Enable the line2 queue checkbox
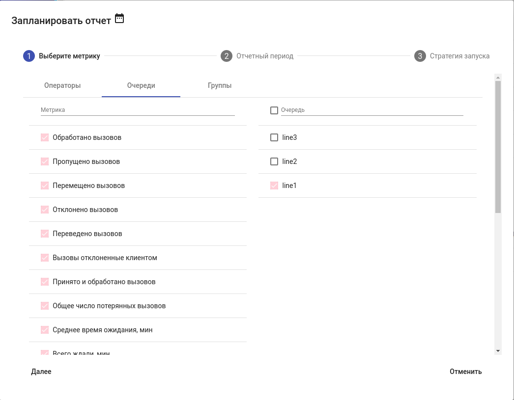 [x=274, y=161]
